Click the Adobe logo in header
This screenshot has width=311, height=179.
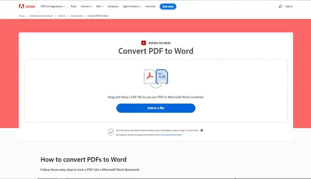27,6
